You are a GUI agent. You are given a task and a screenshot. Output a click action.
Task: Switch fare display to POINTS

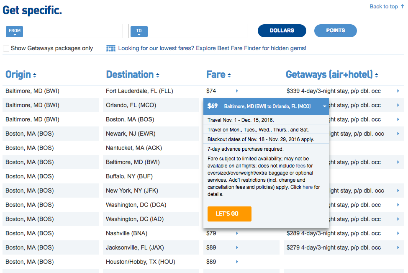click(335, 31)
